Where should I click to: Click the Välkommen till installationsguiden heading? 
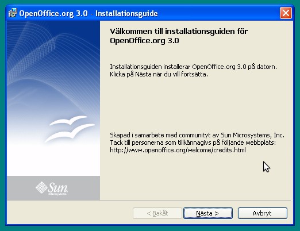coord(179,36)
